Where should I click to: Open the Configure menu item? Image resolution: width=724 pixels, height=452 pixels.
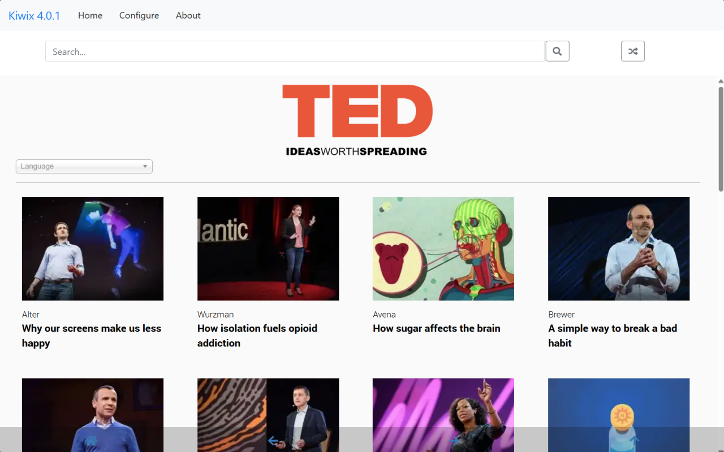(139, 15)
